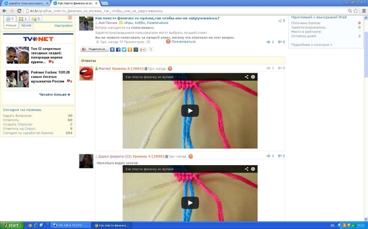This screenshot has width=368, height=229.
Task: Click the messages counter icon in the notifications panel
Action: [x=36, y=19]
